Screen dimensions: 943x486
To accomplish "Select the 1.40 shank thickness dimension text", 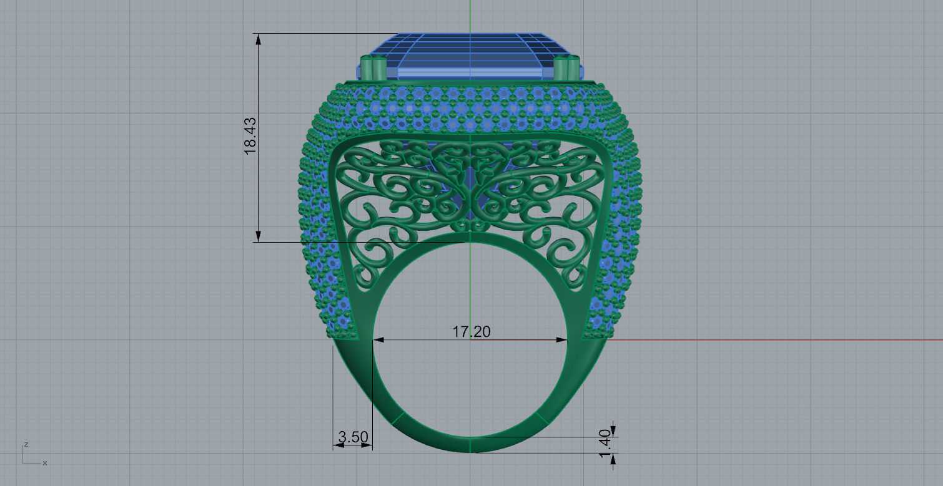I will tap(604, 444).
